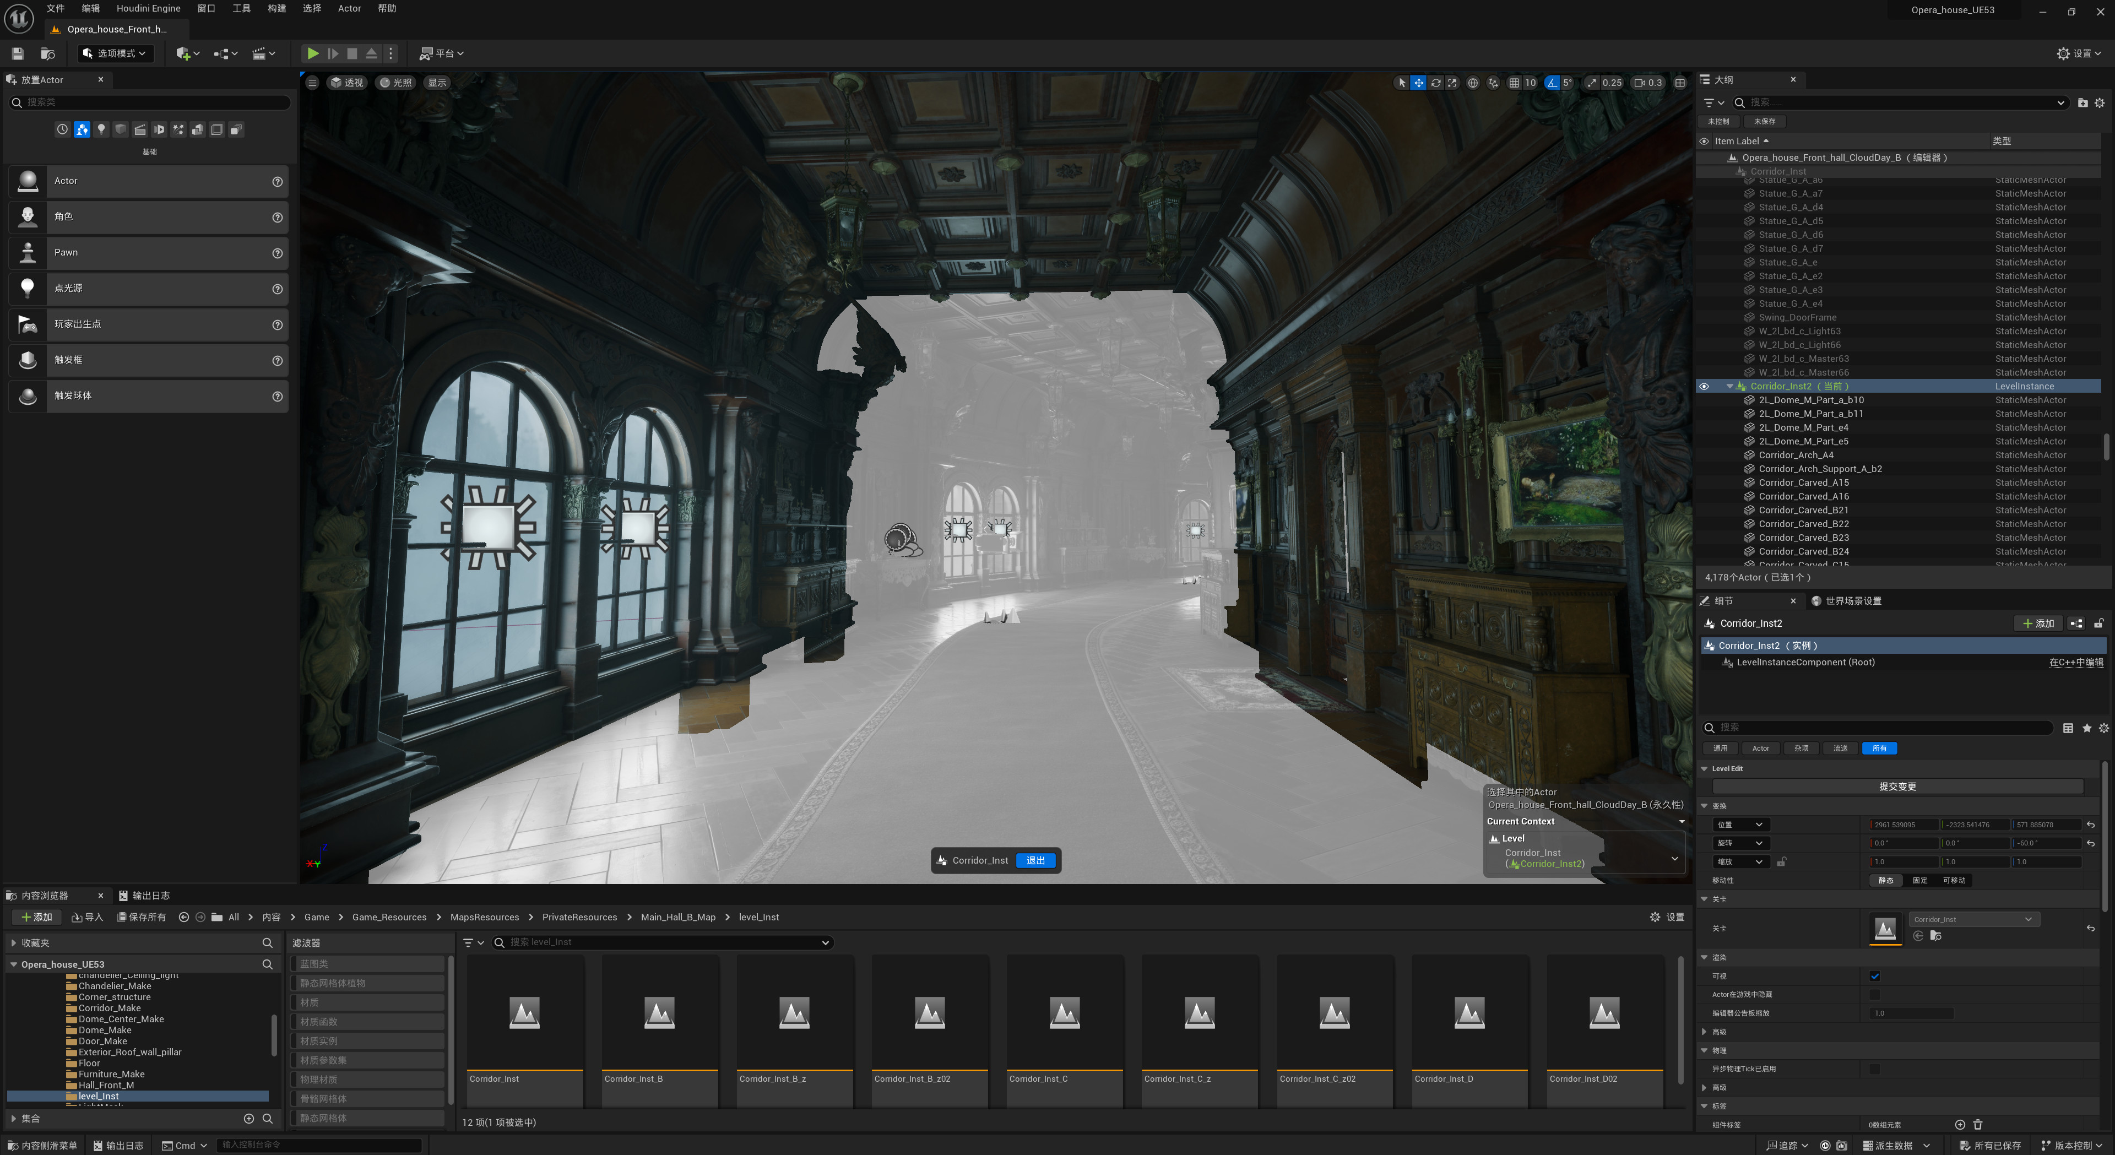Set mobility to 可移动 (Movable)
The width and height of the screenshot is (2115, 1155).
[x=1954, y=881]
